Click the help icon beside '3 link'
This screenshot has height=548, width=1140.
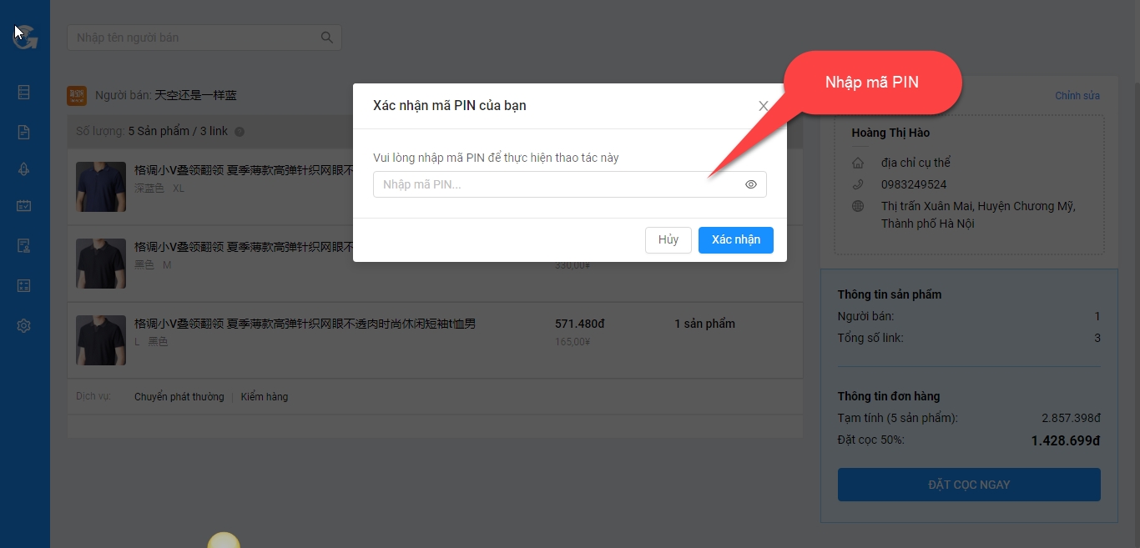pos(240,132)
